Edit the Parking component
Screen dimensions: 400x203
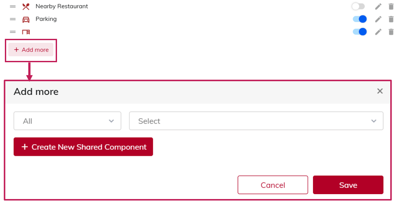tap(378, 19)
